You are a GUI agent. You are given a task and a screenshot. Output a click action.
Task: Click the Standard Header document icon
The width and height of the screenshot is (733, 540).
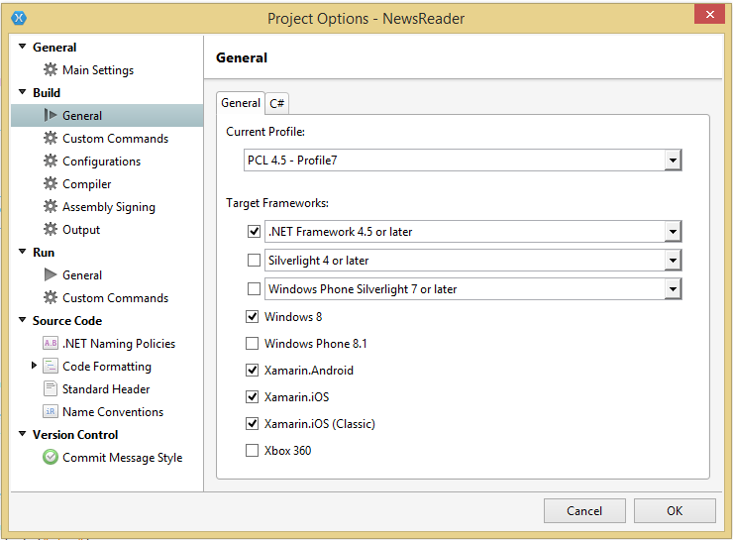coord(51,389)
